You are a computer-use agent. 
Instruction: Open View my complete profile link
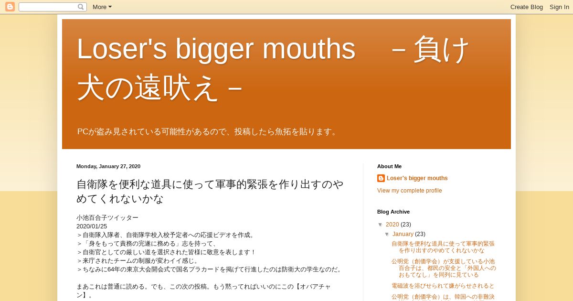410,191
